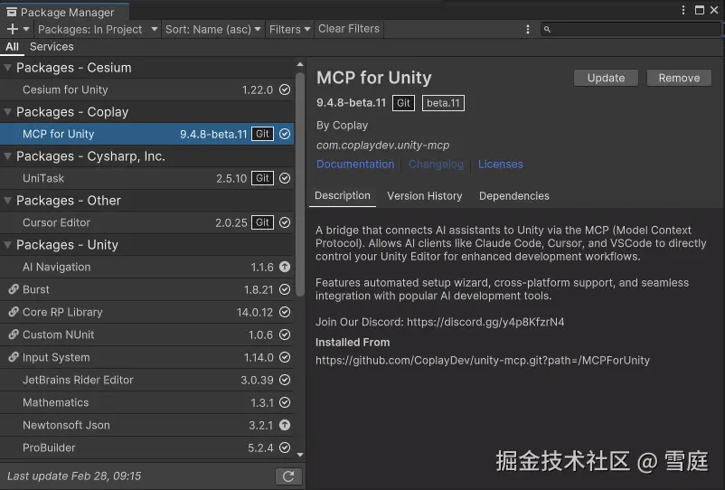725x490 pixels.
Task: Open the Packages: In Project dropdown
Action: point(98,29)
